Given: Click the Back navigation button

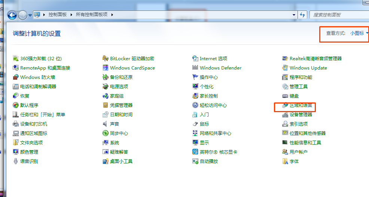Looking at the screenshot, I should (12, 15).
